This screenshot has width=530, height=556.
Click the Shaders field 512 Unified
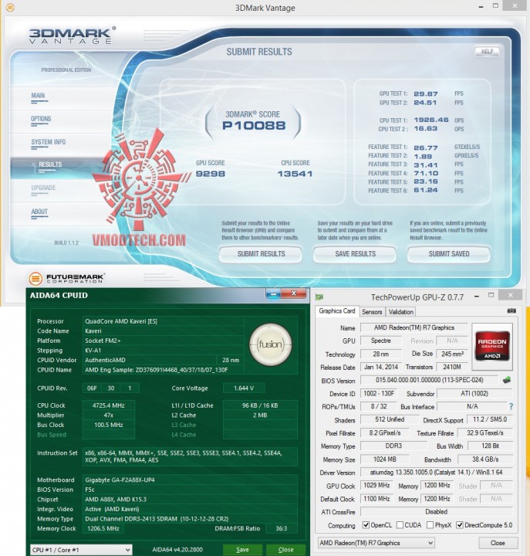click(x=390, y=419)
